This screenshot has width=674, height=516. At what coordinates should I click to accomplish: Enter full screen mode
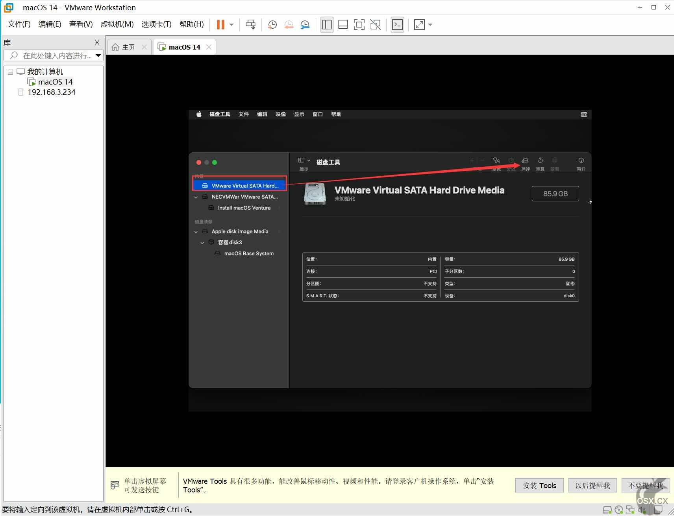(359, 25)
